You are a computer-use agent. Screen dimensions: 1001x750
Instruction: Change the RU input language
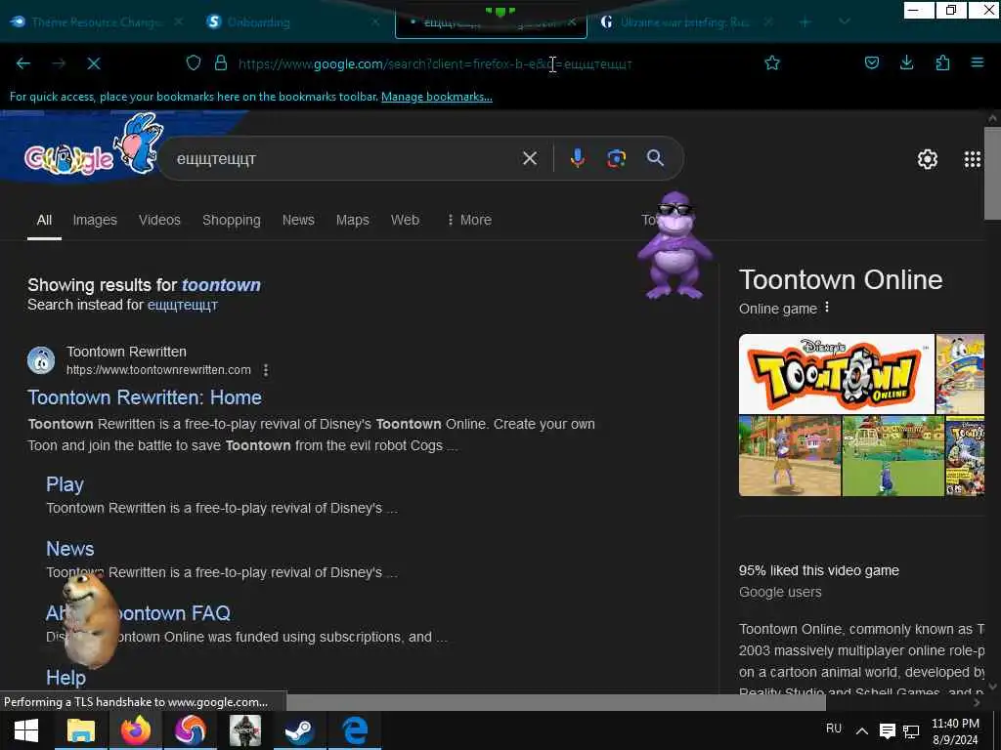833,729
